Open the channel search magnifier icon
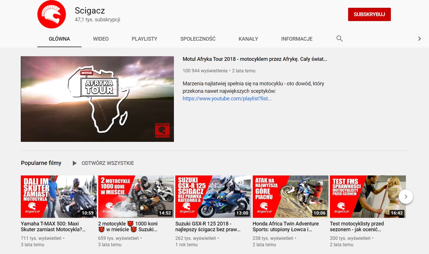The height and width of the screenshot is (254, 429). 339,39
